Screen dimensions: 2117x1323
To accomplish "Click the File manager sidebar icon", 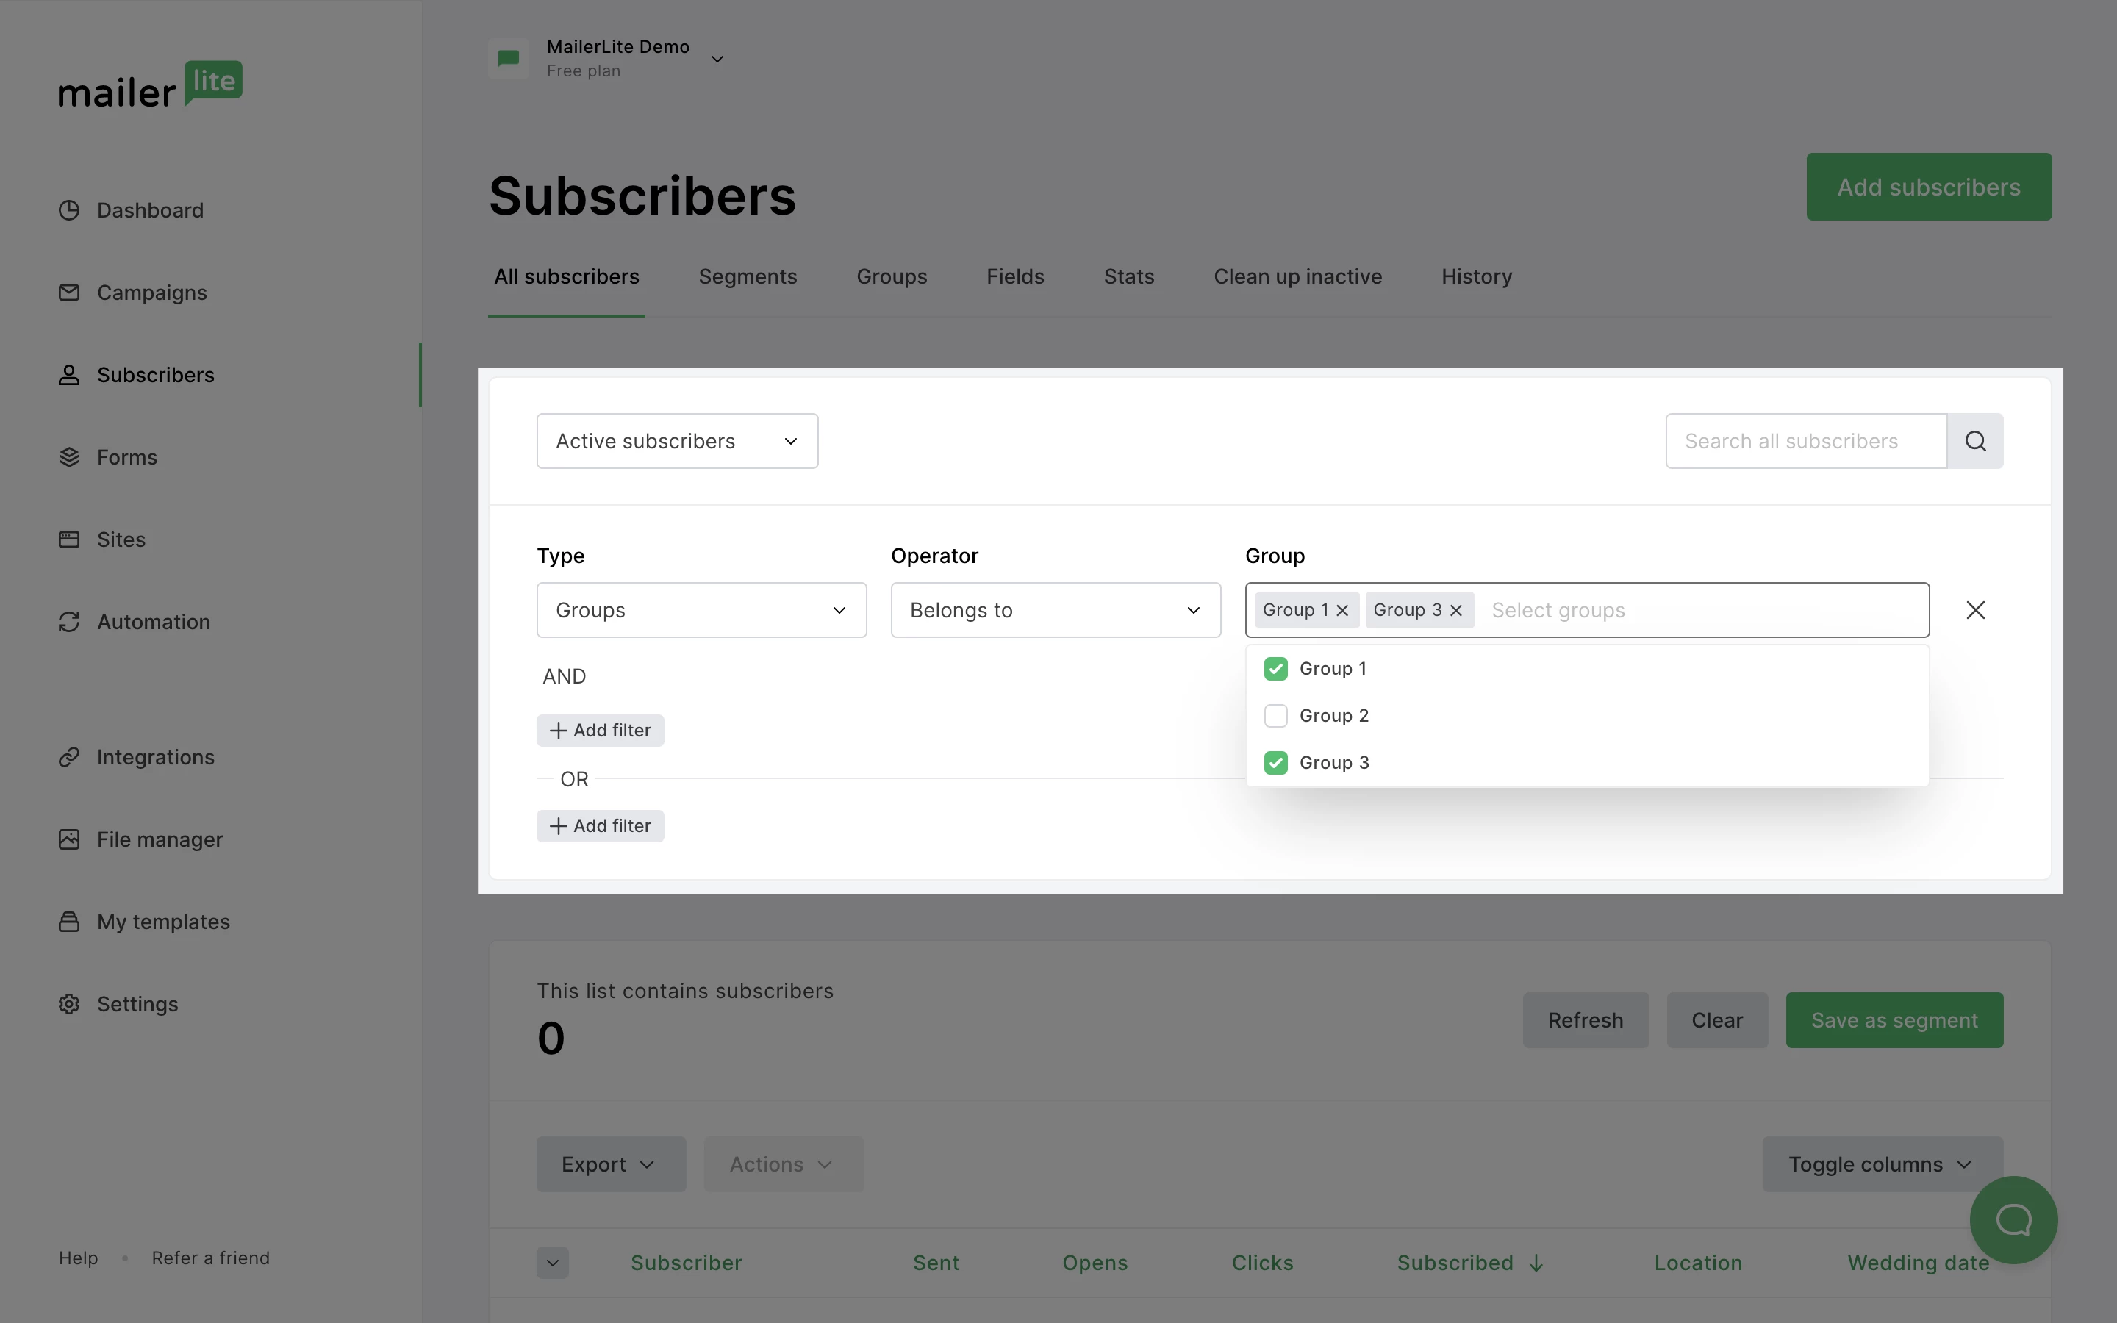I will 69,839.
